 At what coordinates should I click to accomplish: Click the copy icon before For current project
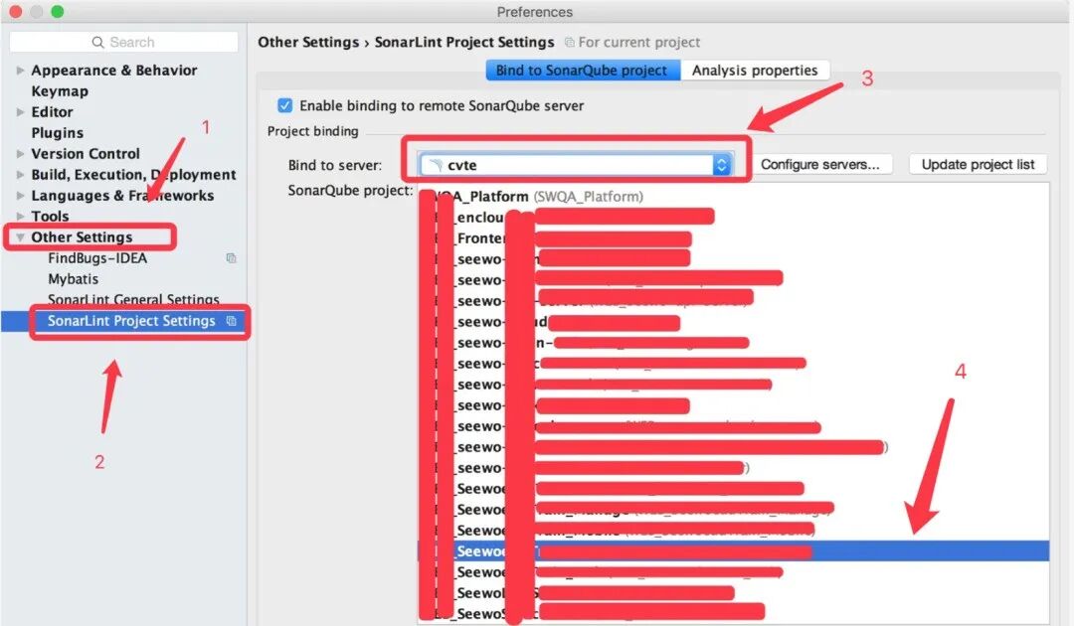point(569,43)
